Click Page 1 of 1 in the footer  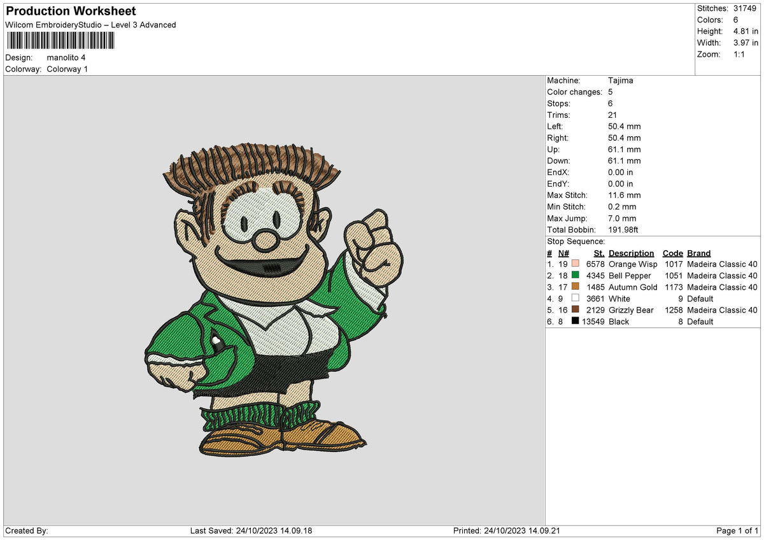click(x=737, y=530)
